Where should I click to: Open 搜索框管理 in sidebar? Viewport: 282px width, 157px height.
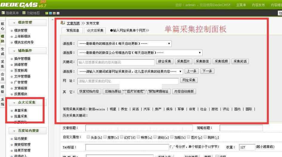pos(22,145)
